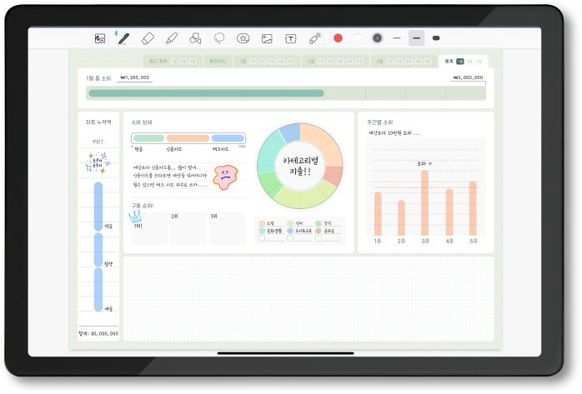This screenshot has width=582, height=394.
Task: Select the thinnest stroke width
Action: tap(398, 38)
